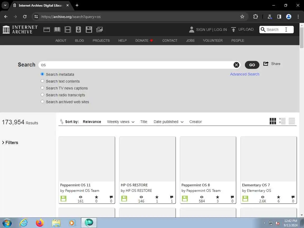This screenshot has width=304, height=228.
Task: Click the Share icon
Action: click(266, 64)
